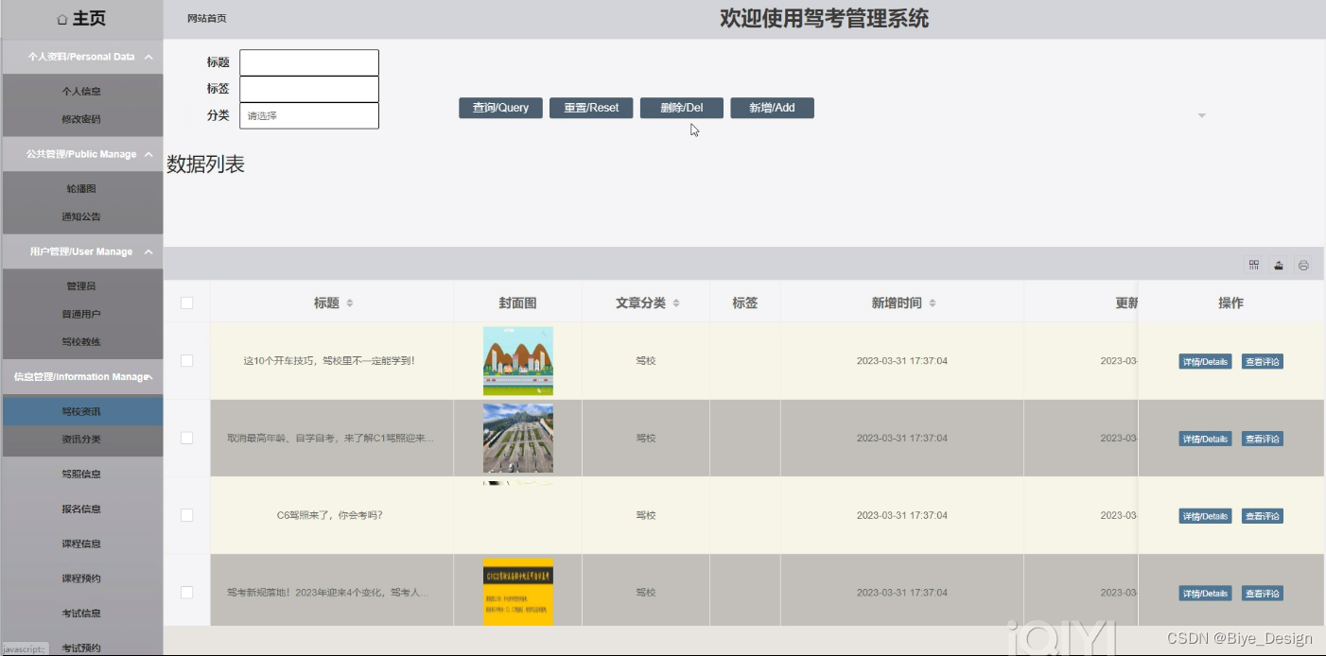
Task: Open 普通用户 menu item
Action: pyautogui.click(x=81, y=314)
